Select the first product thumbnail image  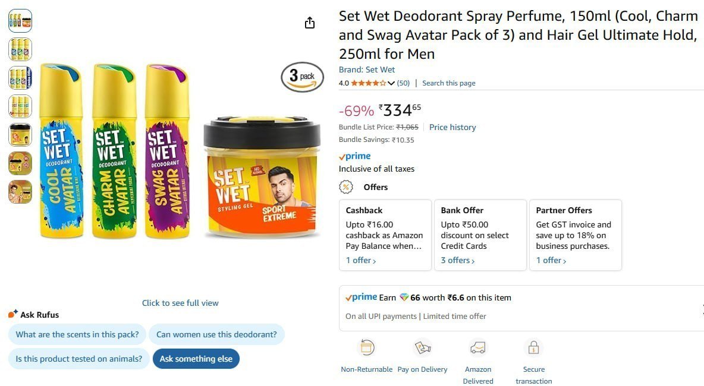tap(20, 21)
